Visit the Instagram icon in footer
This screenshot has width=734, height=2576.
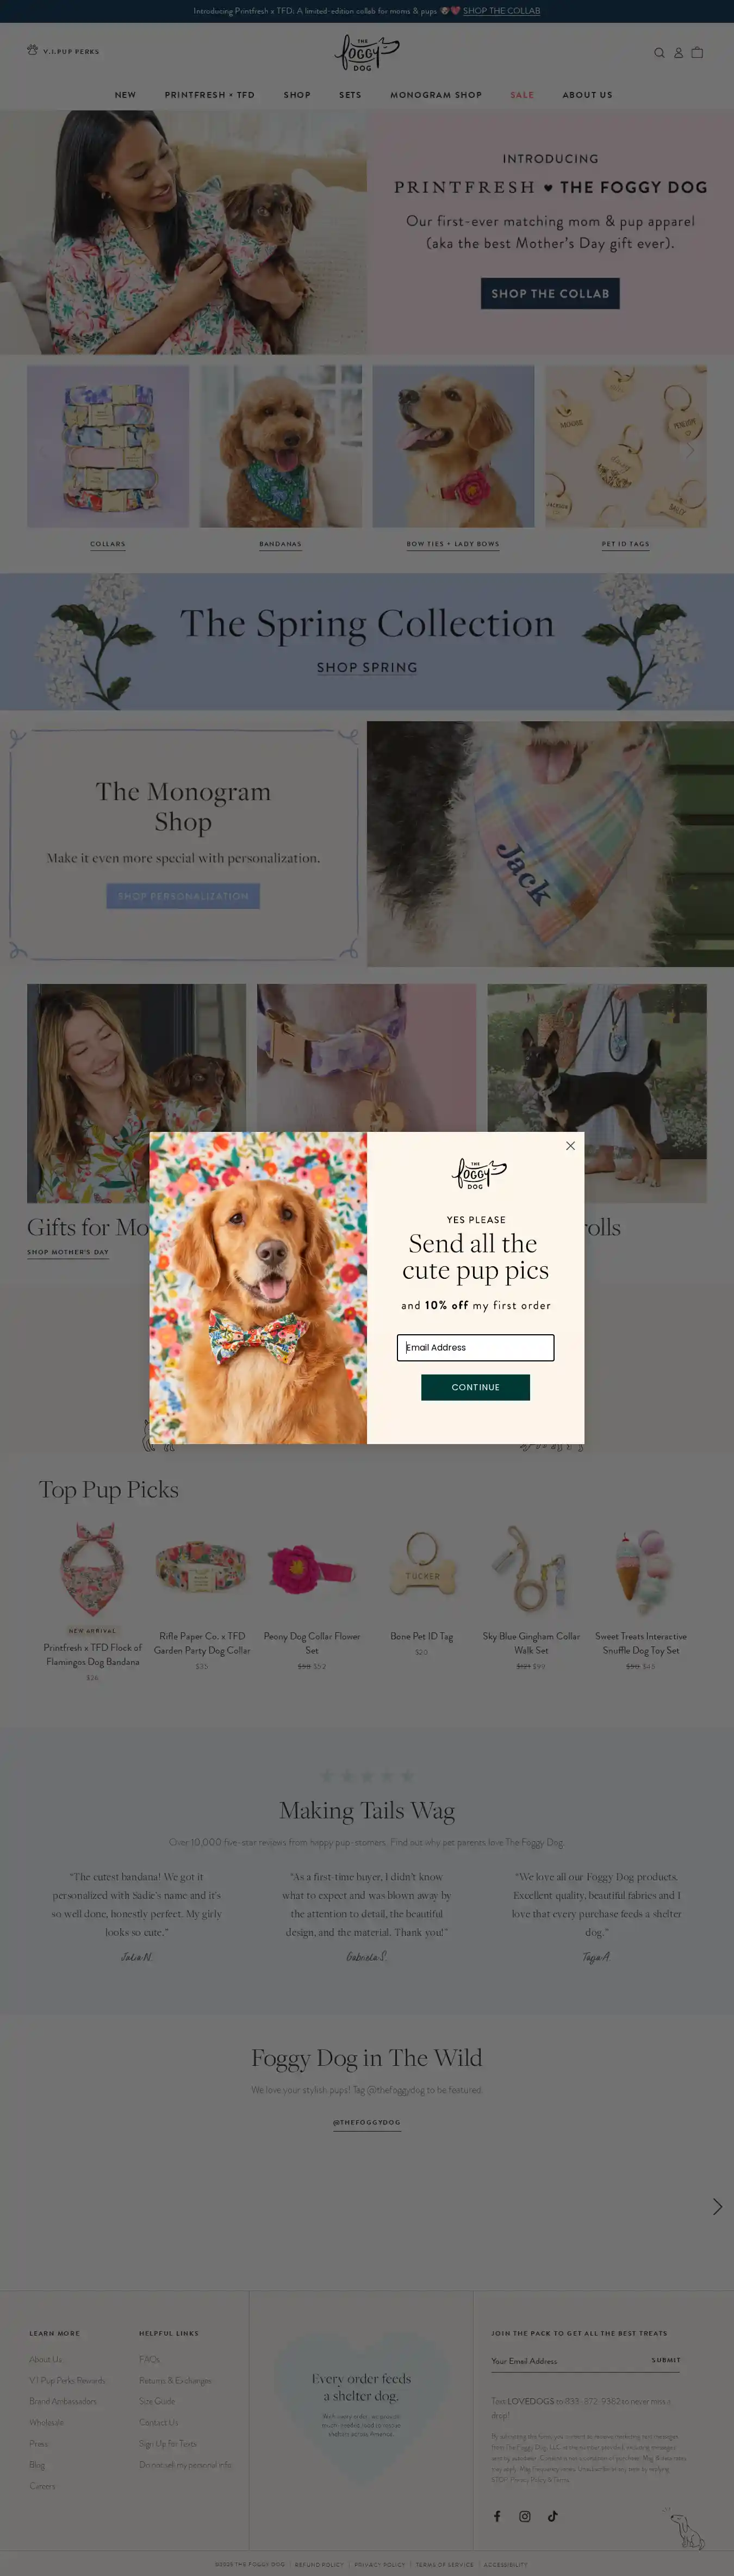(525, 2516)
